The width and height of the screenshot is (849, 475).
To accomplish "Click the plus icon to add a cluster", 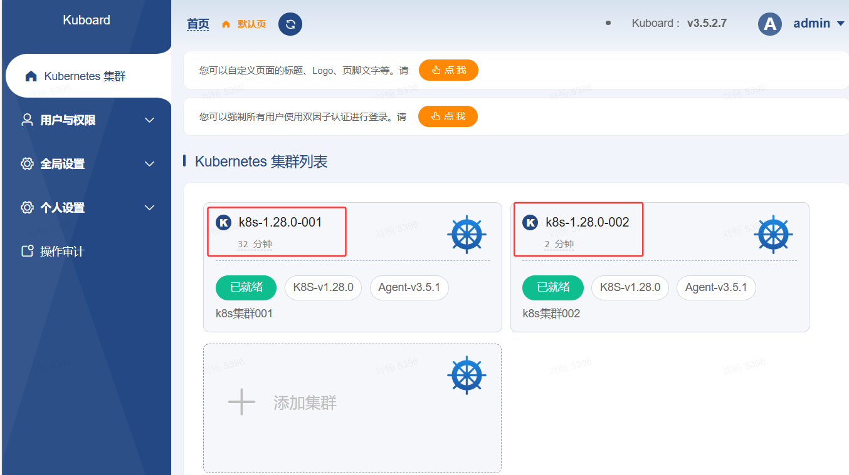I will 241,402.
